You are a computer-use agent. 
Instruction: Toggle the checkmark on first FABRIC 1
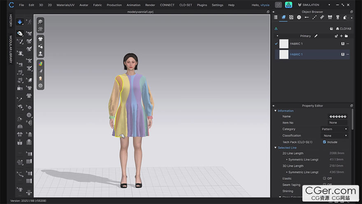tap(276, 44)
